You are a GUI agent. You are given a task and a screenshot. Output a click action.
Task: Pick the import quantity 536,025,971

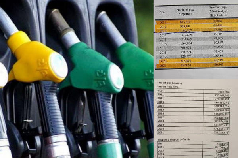point(221,133)
